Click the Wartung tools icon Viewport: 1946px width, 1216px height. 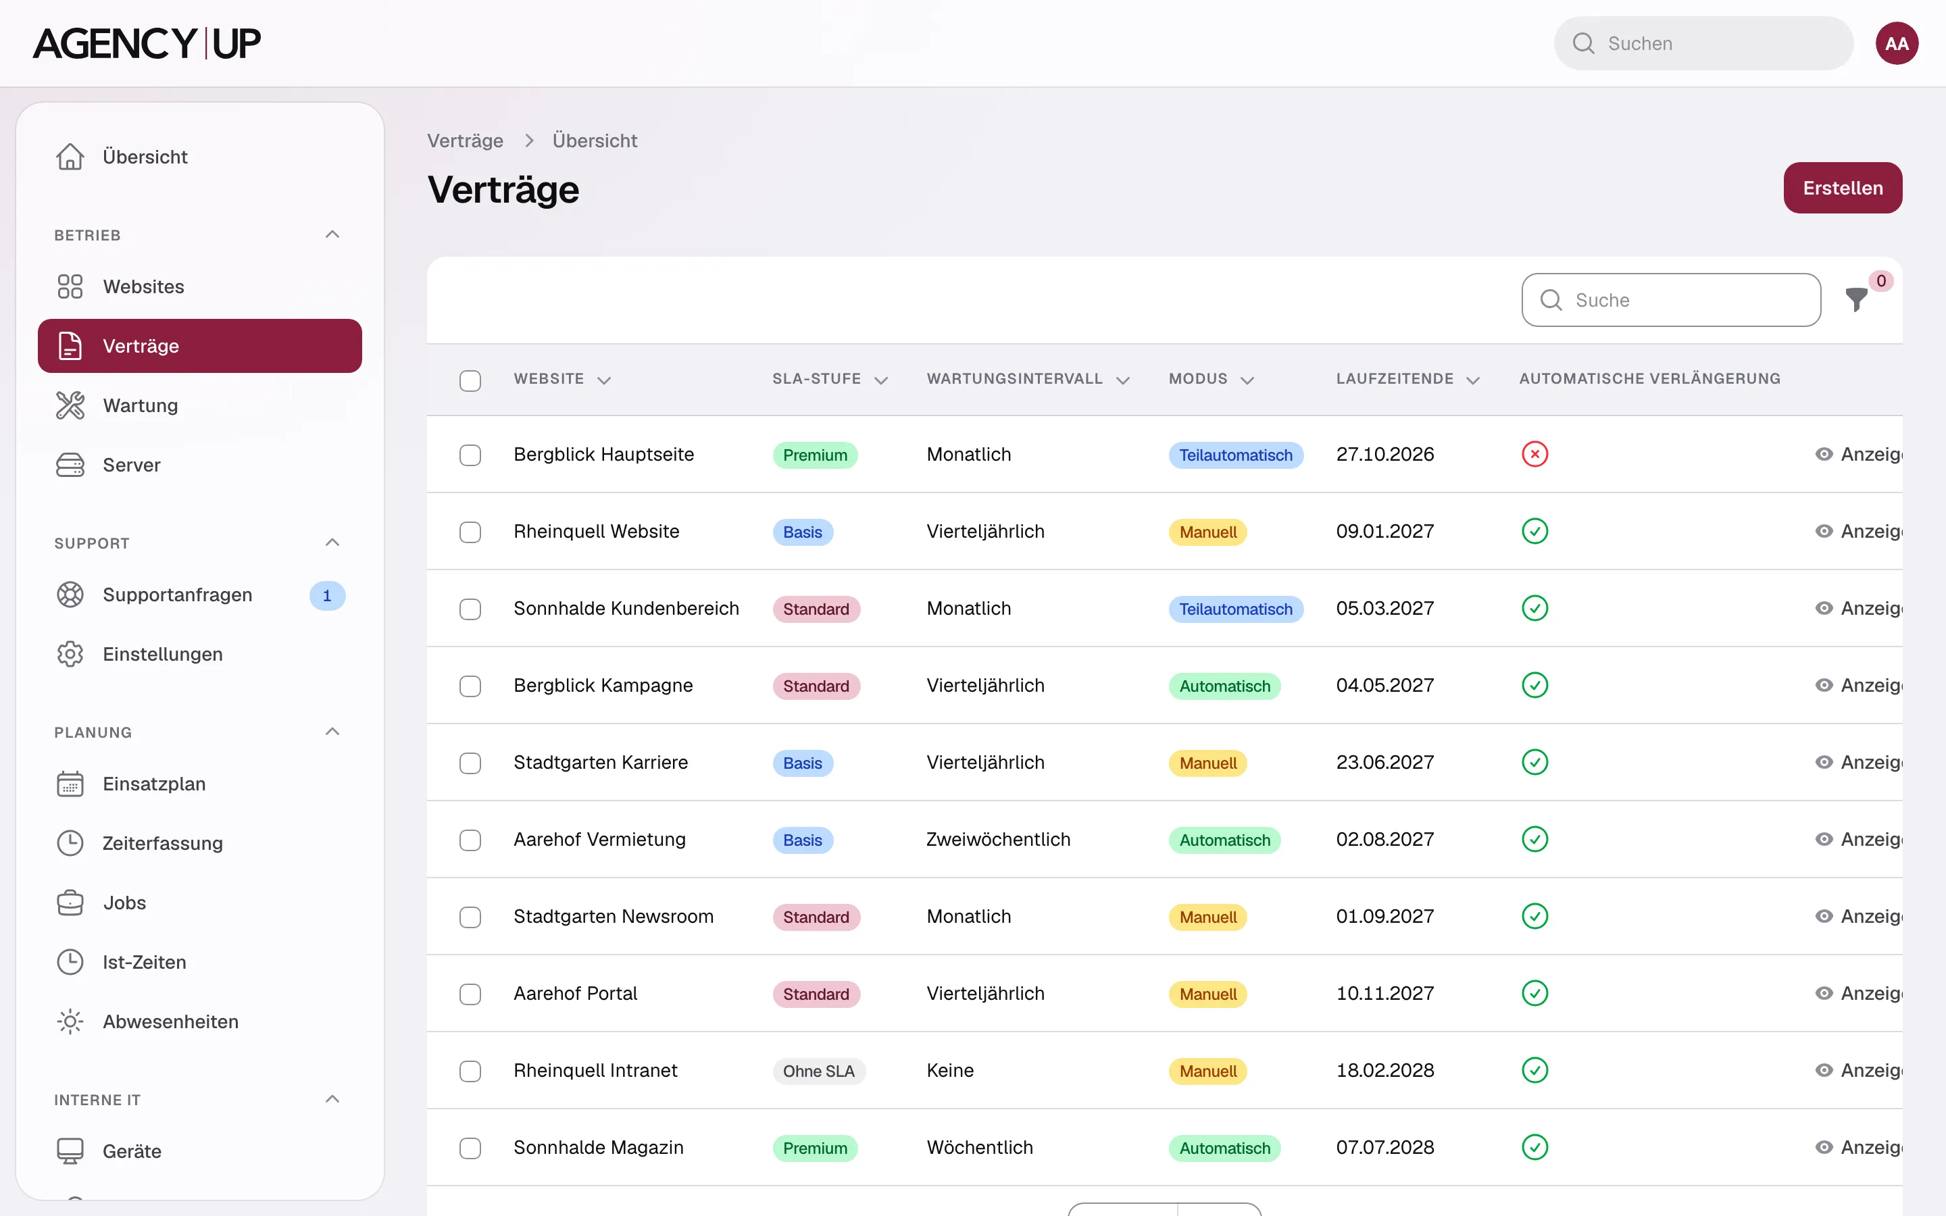click(70, 405)
